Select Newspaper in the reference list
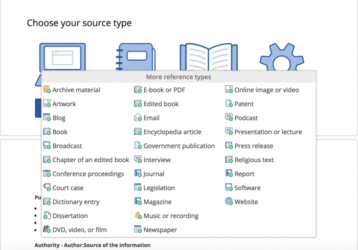This screenshot has height=250, width=358. (160, 230)
